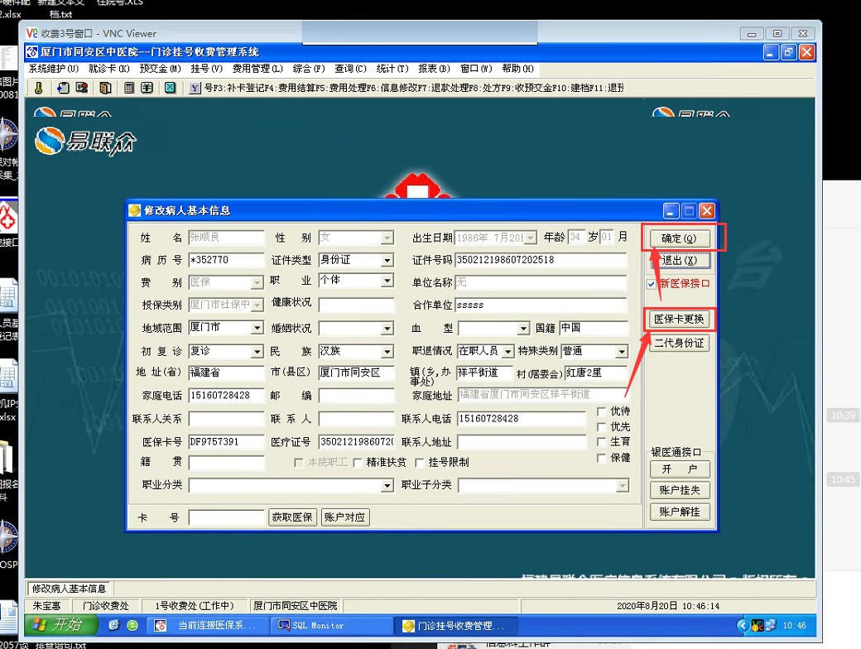Open the 预交金(M) menu
The height and width of the screenshot is (649, 861).
pyautogui.click(x=161, y=69)
